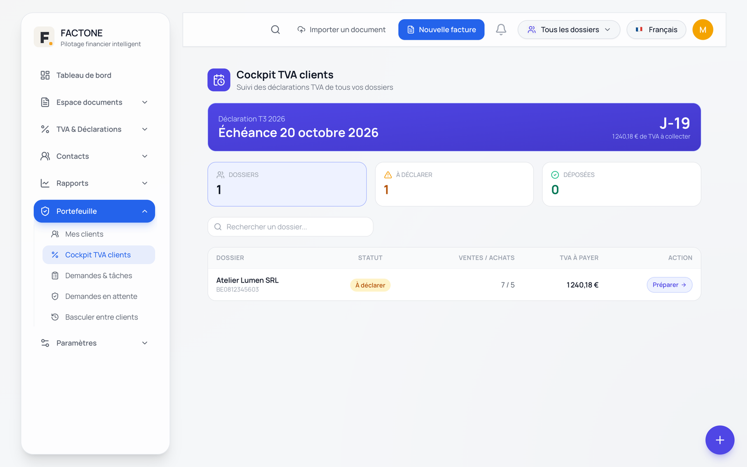
Task: Click the warning icon in À déclarer card
Action: point(388,175)
